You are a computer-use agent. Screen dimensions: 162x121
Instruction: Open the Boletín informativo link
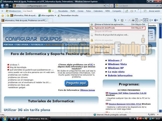120,76
